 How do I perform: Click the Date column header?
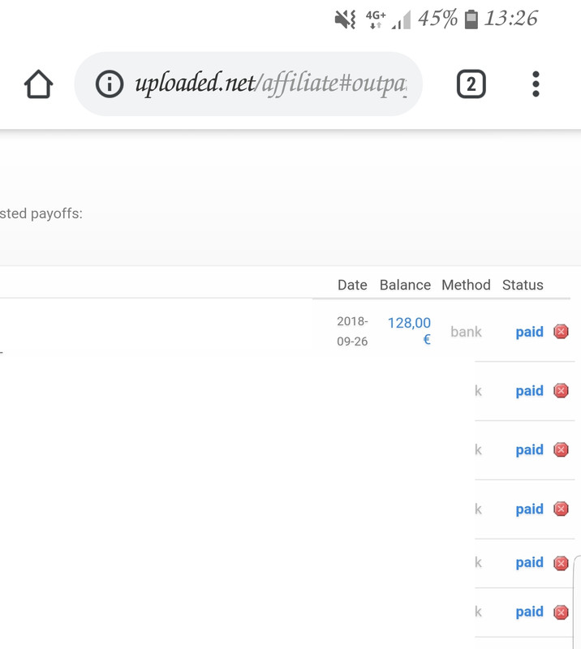pos(352,285)
